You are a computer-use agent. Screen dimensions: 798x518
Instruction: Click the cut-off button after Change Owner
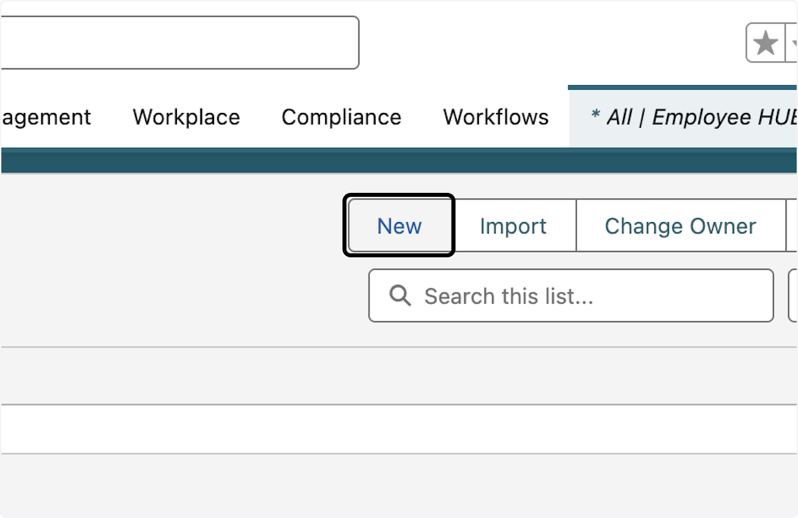(x=793, y=226)
